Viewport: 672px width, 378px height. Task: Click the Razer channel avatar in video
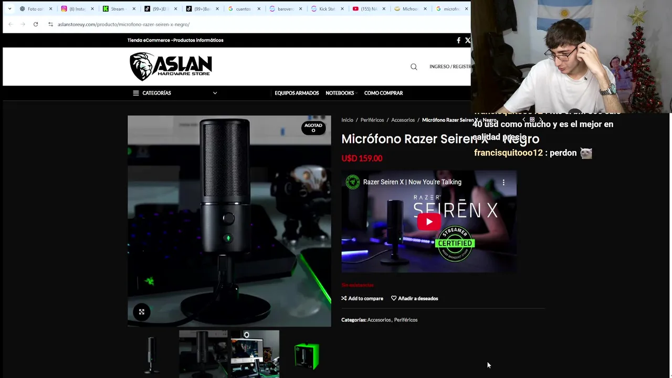pyautogui.click(x=353, y=182)
